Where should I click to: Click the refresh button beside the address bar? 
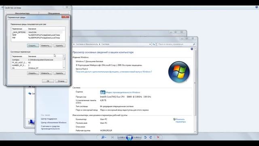(154, 44)
